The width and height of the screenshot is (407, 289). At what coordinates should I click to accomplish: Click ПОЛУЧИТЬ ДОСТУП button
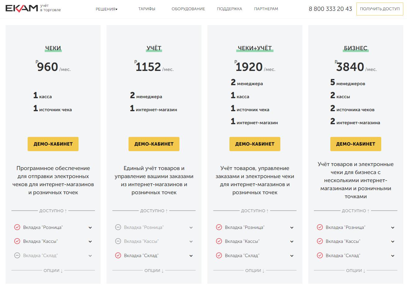[x=380, y=9]
